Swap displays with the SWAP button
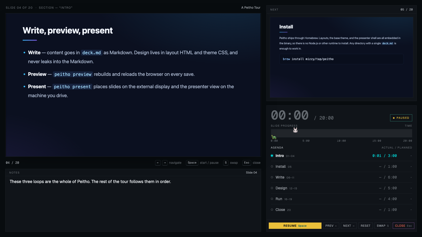The image size is (422, 237). click(383, 226)
